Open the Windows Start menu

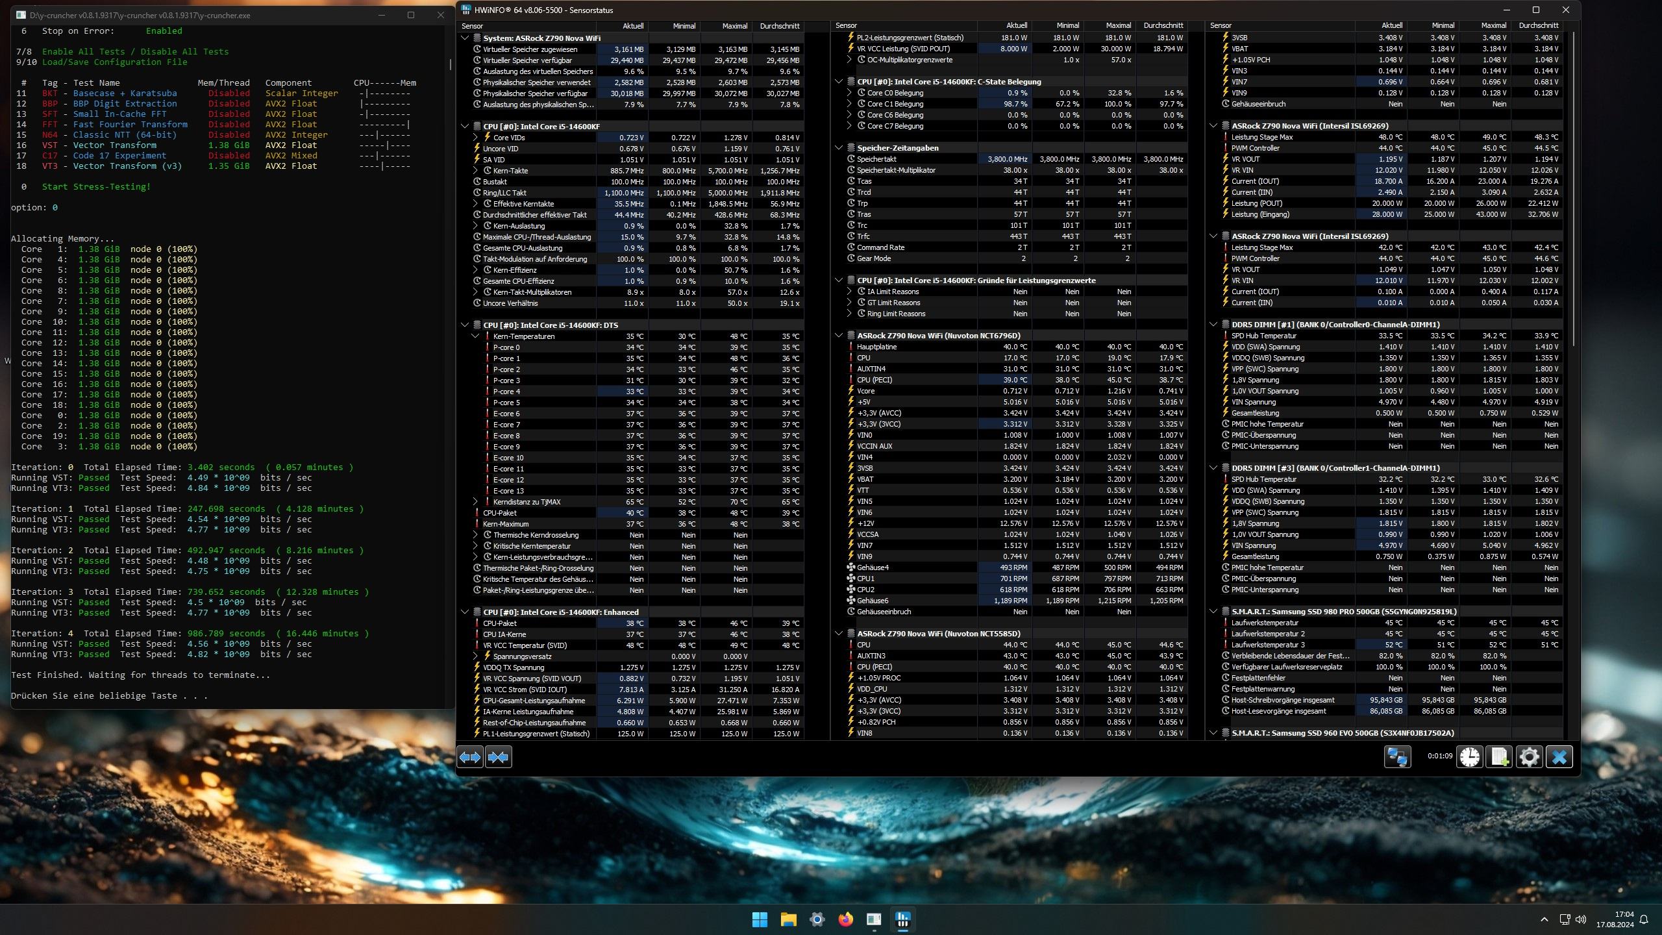[x=760, y=919]
